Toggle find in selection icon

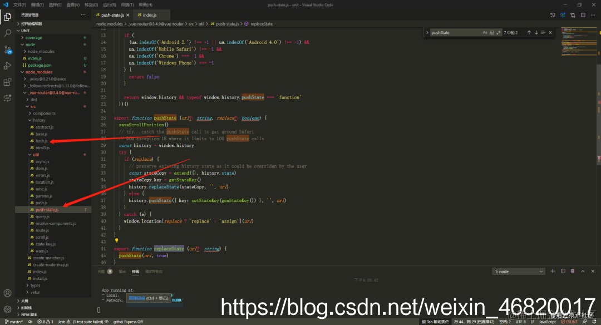coord(543,33)
